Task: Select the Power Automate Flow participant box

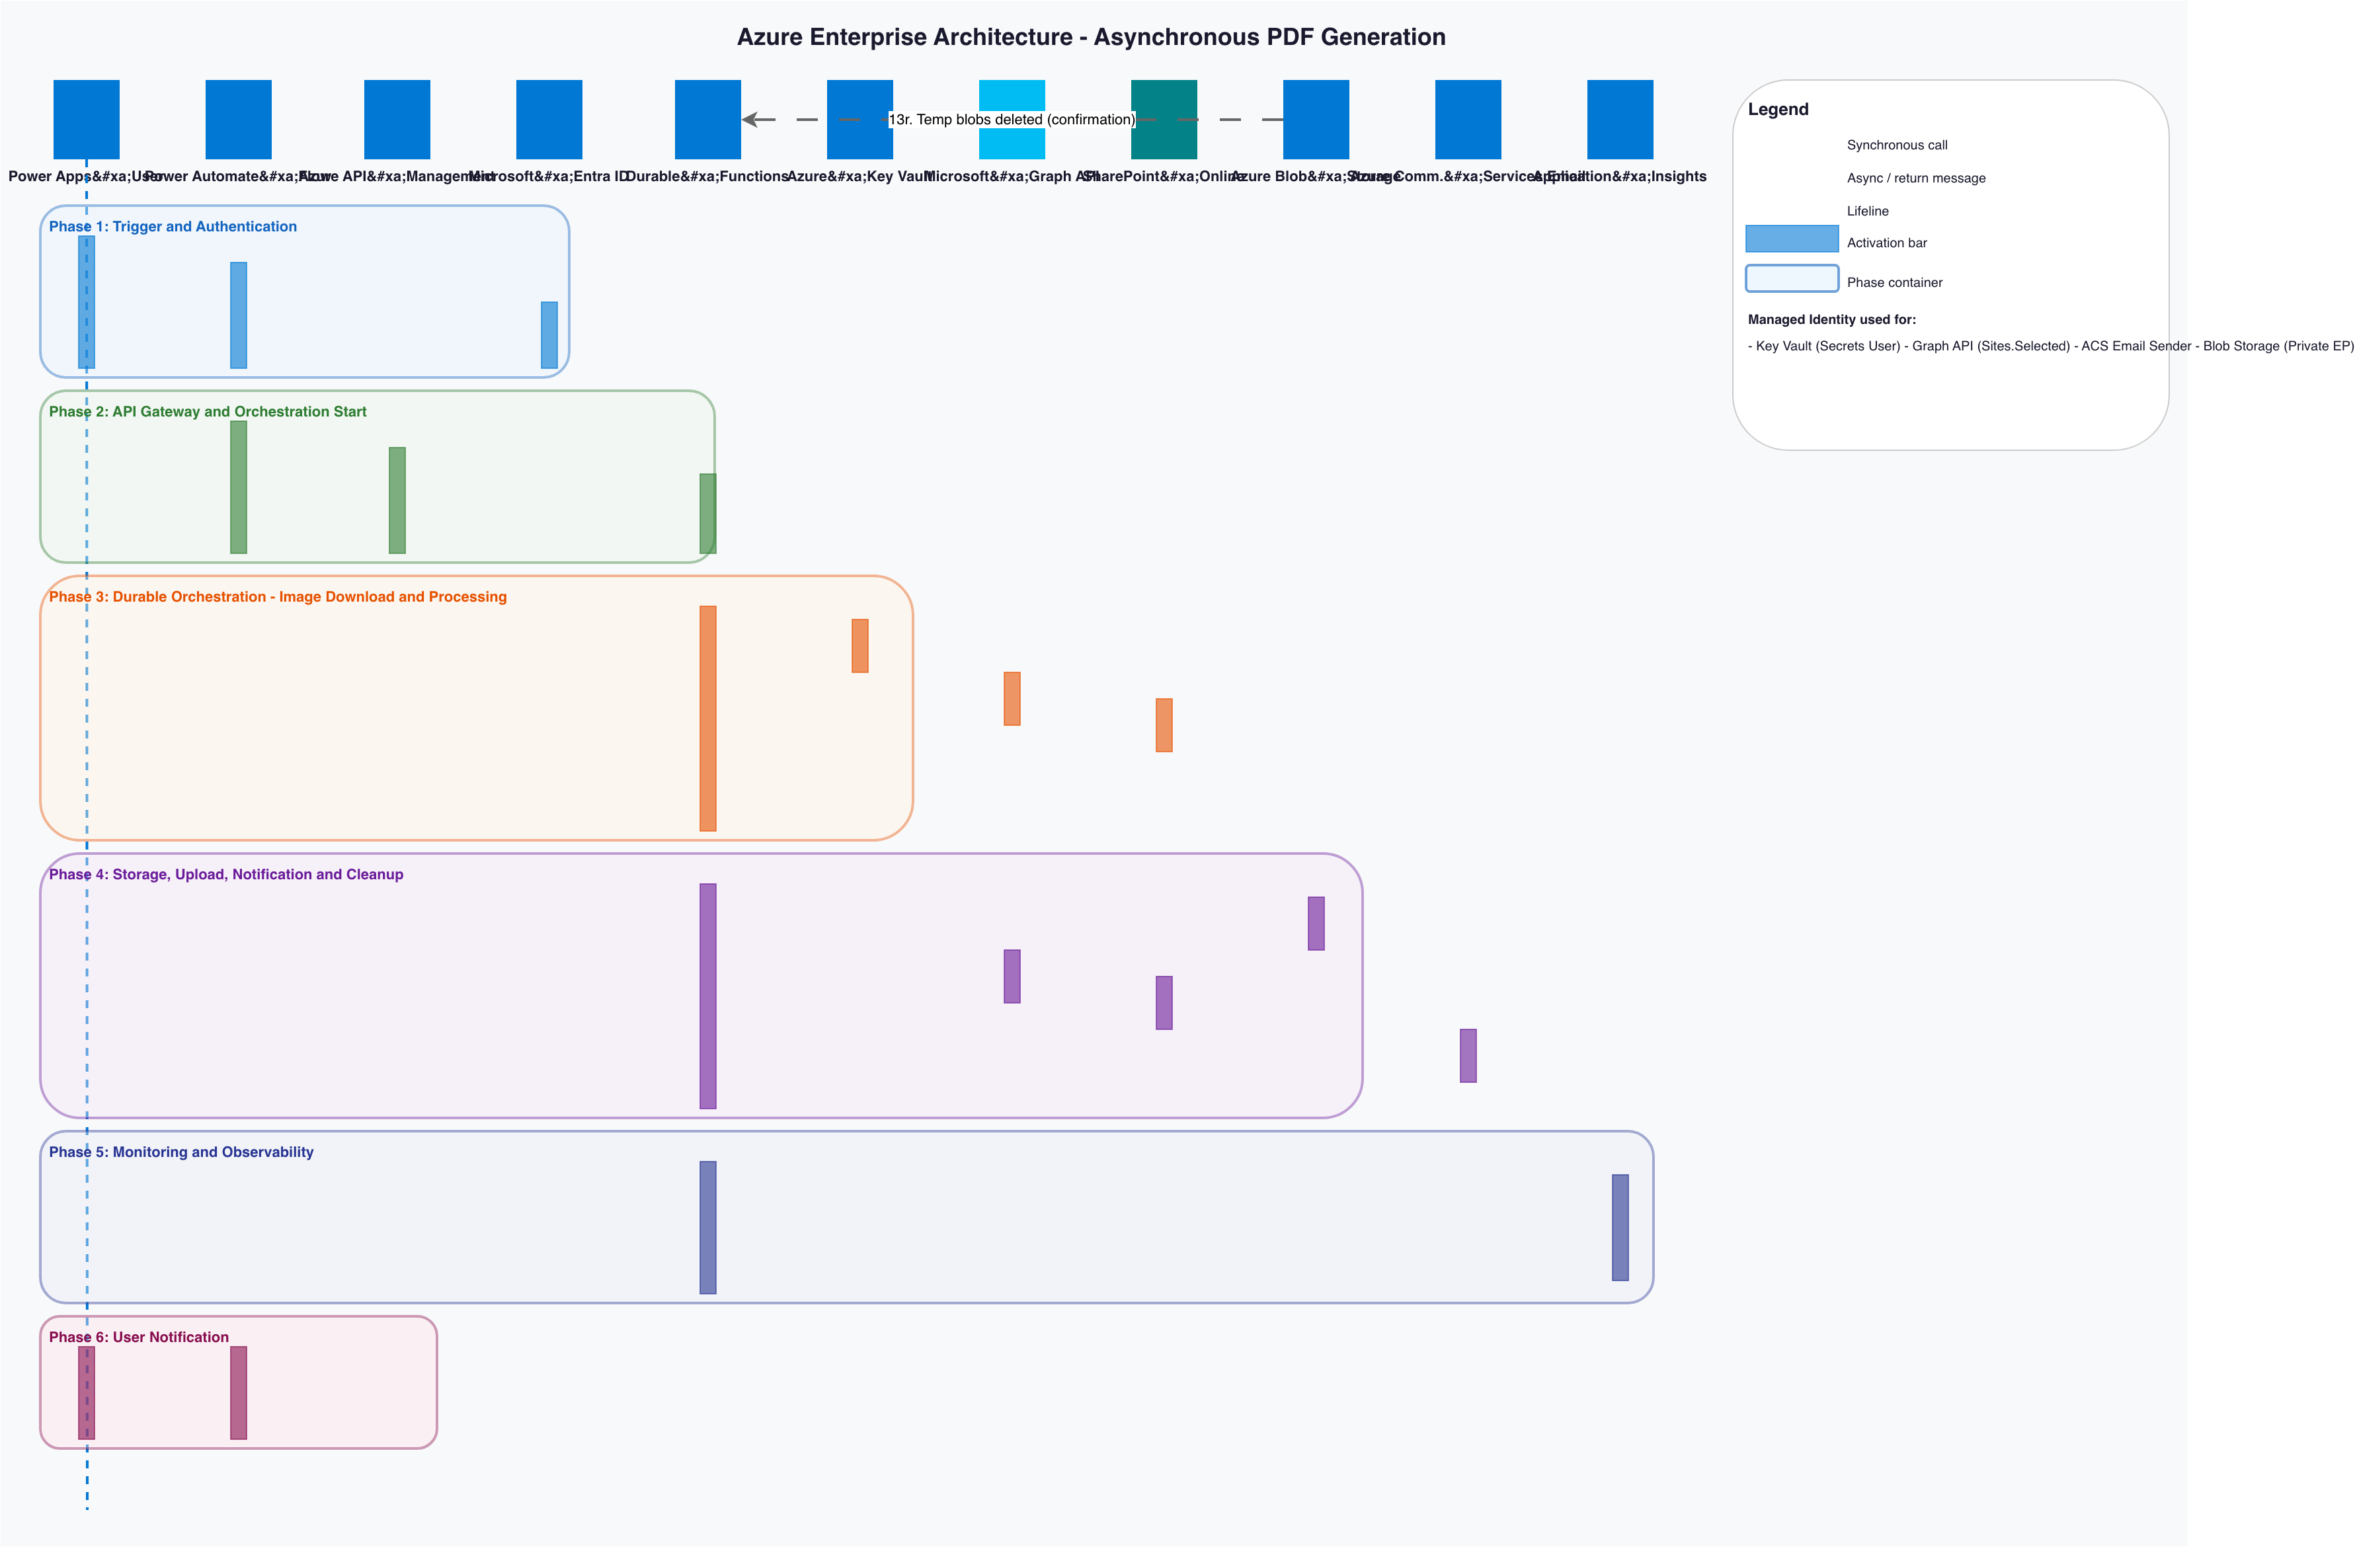Action: [x=239, y=120]
